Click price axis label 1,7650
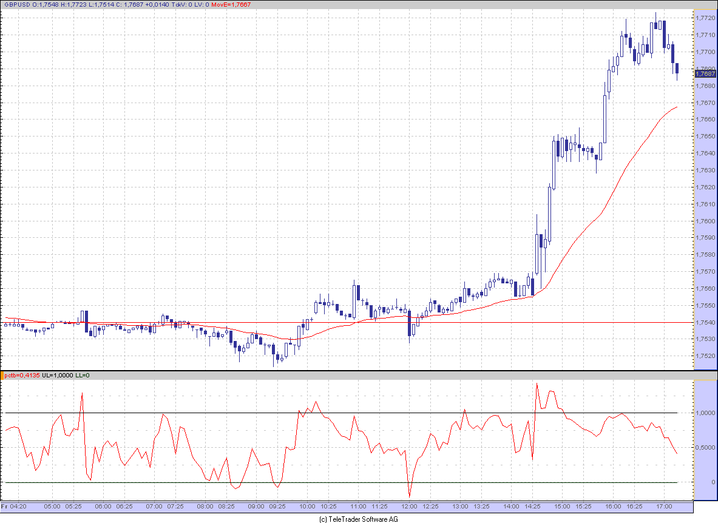Screen dimensions: 718x523 705,136
